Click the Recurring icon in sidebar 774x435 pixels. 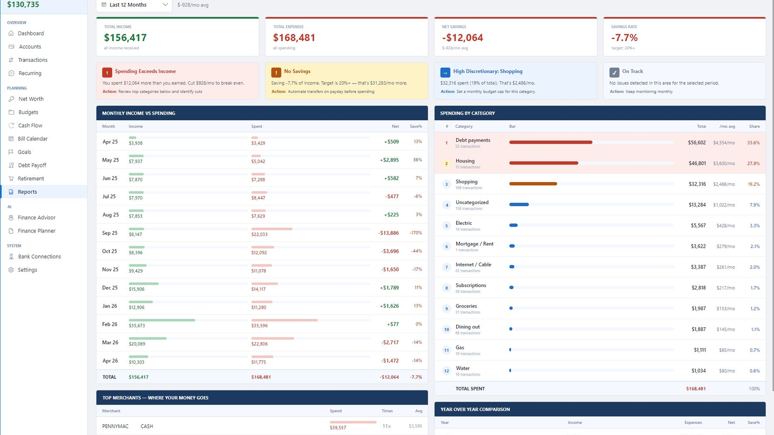click(x=11, y=73)
